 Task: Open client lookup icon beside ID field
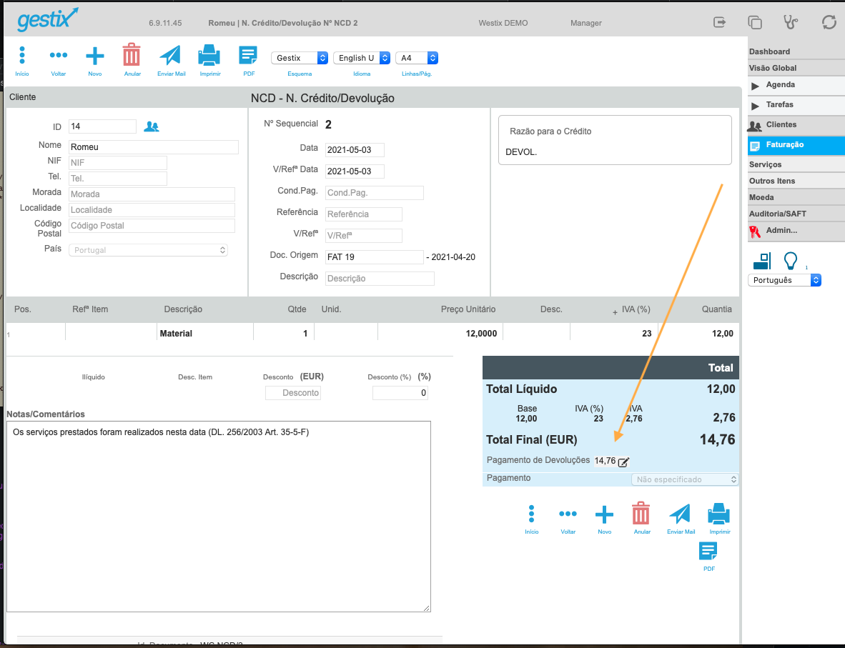(x=152, y=126)
